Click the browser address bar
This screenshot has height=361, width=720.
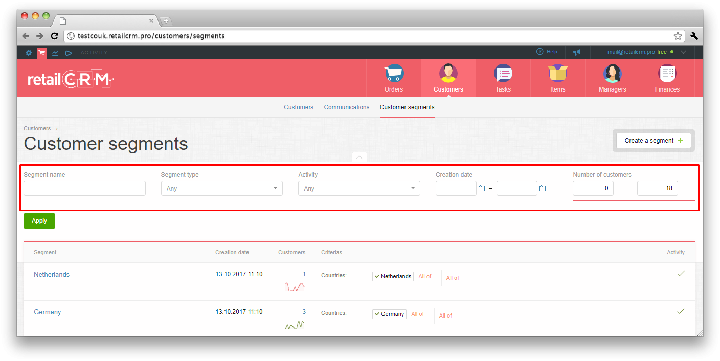pos(375,36)
